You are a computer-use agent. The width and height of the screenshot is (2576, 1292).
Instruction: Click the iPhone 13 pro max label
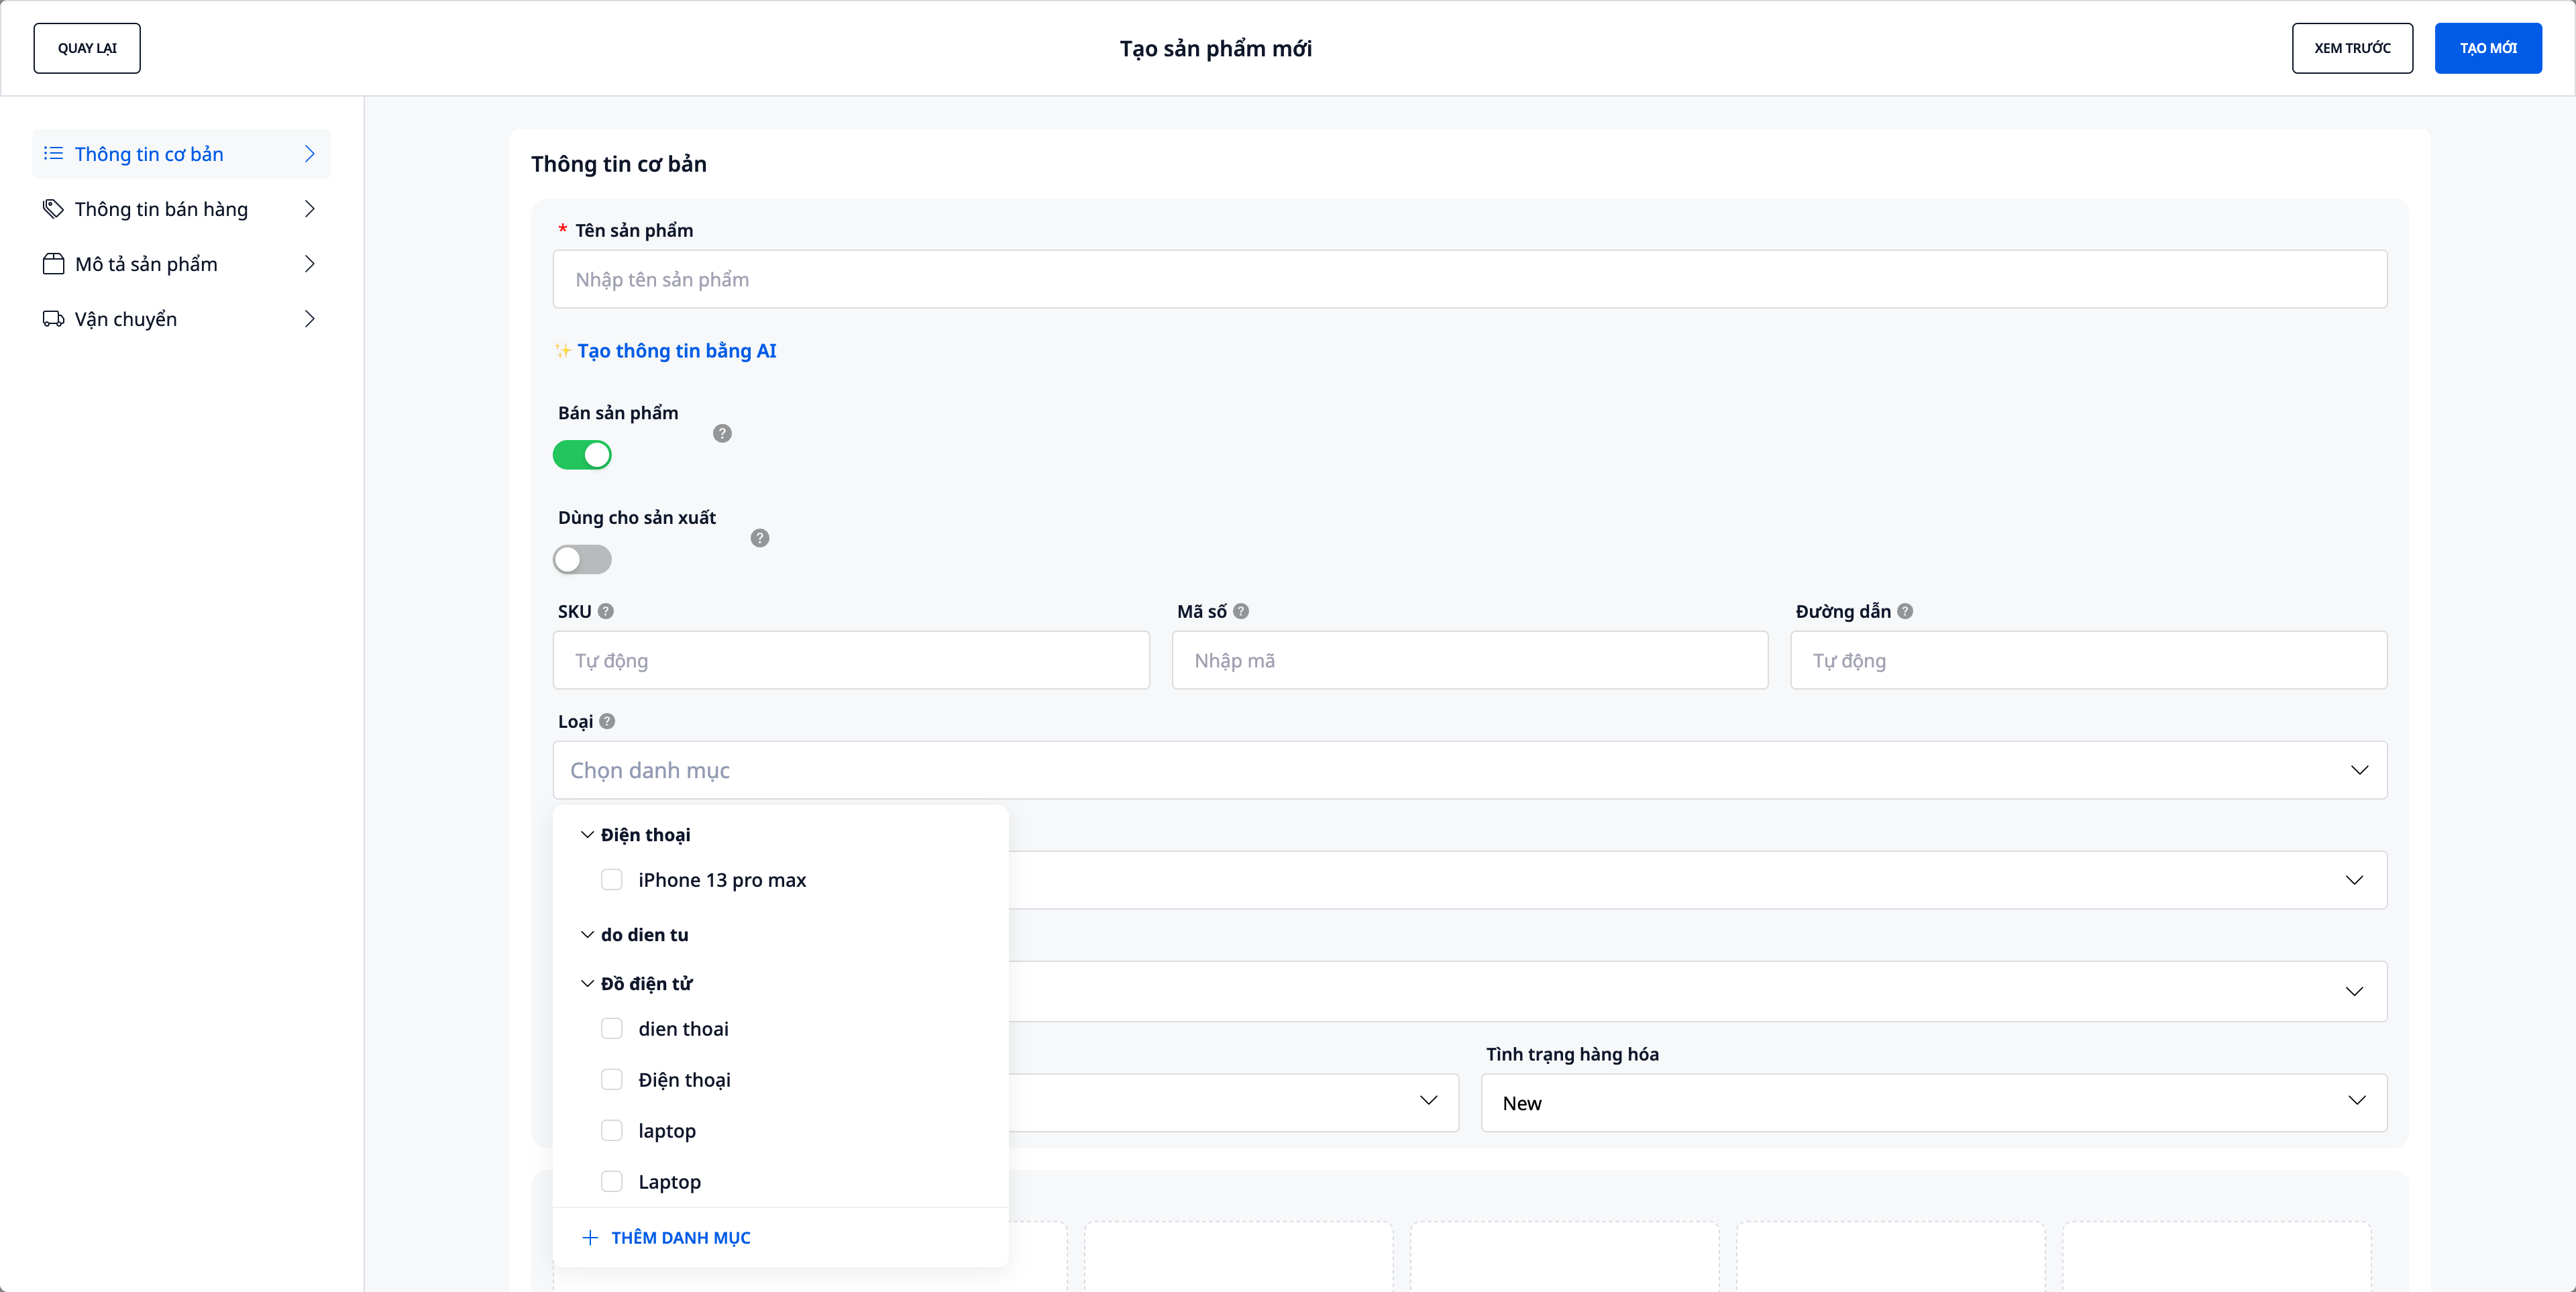(x=722, y=880)
